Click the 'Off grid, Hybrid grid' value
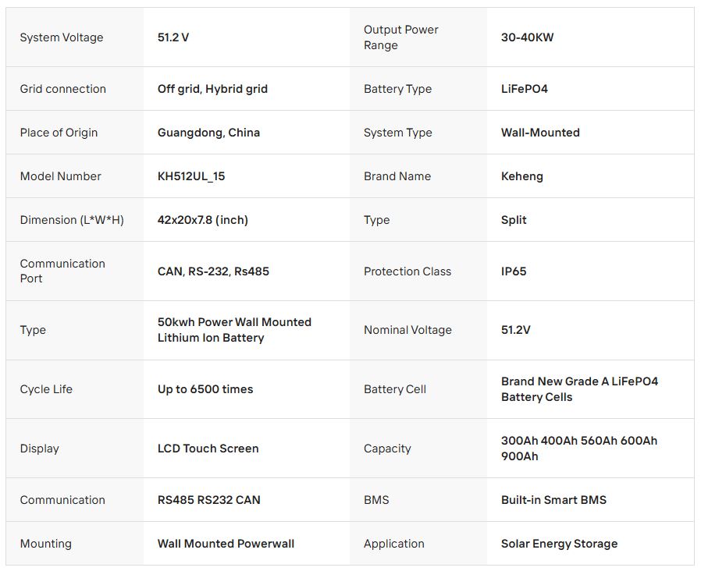 point(212,89)
